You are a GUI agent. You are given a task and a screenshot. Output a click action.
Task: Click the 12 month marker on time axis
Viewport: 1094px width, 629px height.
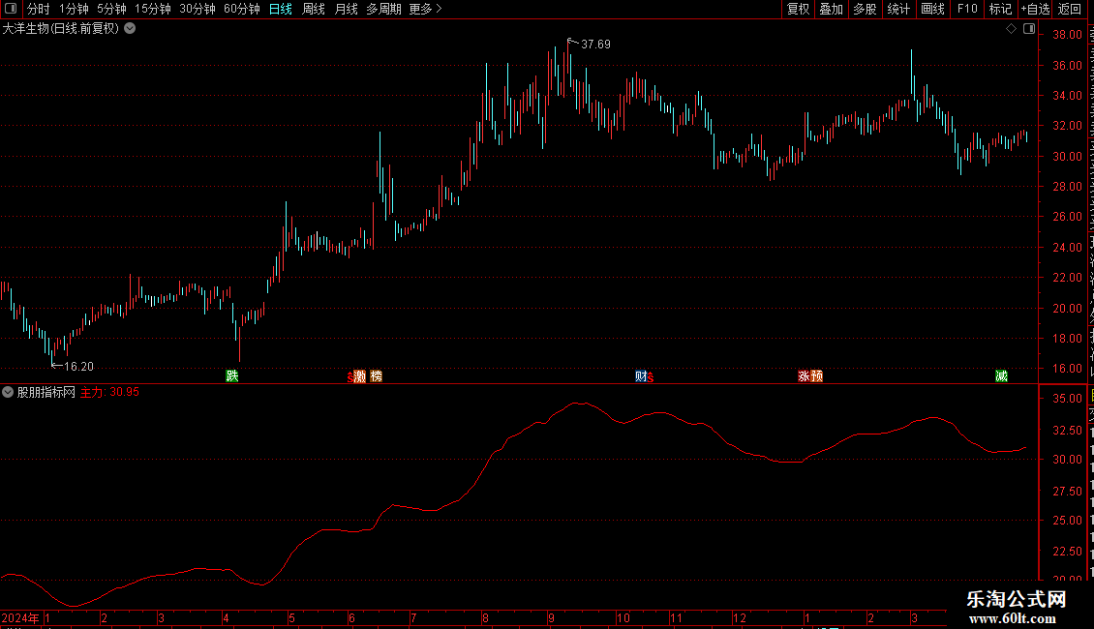point(740,617)
